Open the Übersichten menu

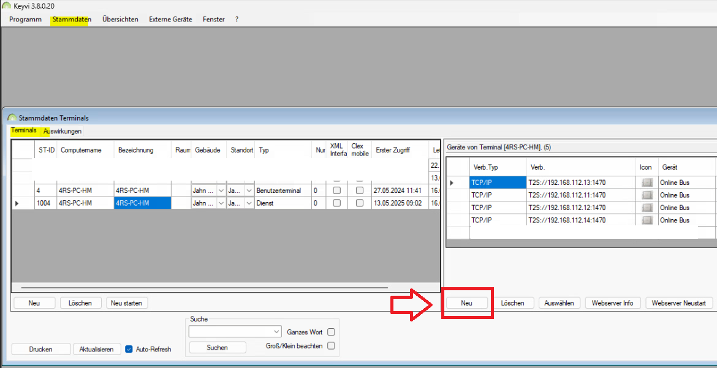(x=120, y=19)
